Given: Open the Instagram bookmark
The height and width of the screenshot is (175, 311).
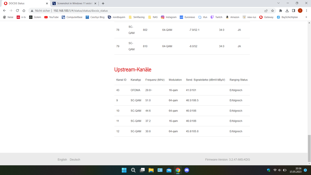Looking at the screenshot, I should 169,17.
